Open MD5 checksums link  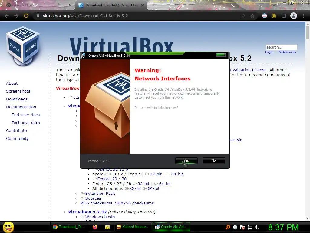click(x=97, y=203)
